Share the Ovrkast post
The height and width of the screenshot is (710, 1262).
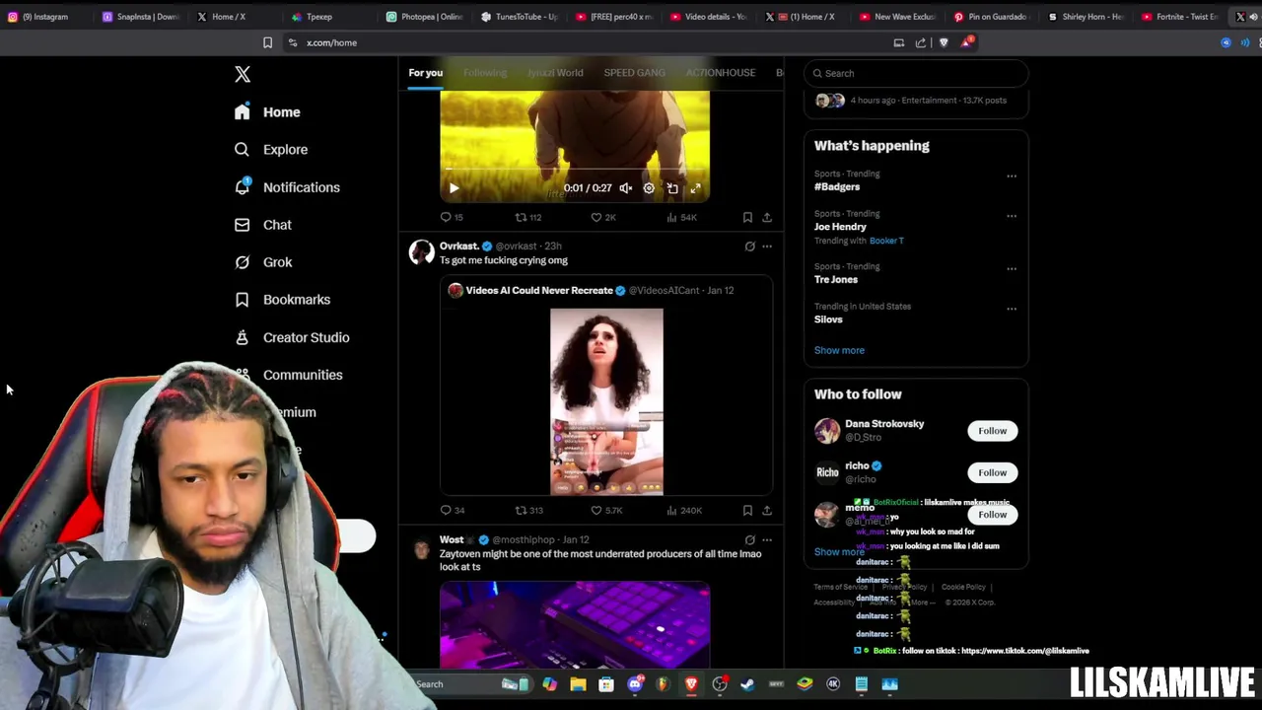pyautogui.click(x=767, y=511)
